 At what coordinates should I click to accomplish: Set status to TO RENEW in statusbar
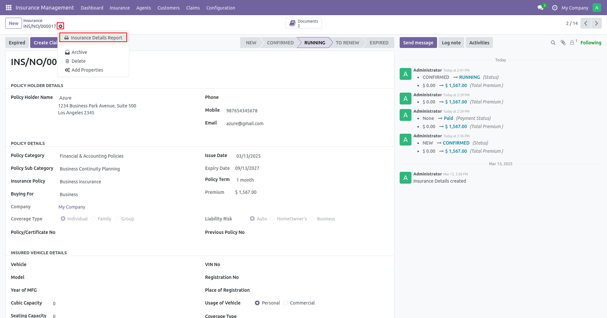[347, 43]
